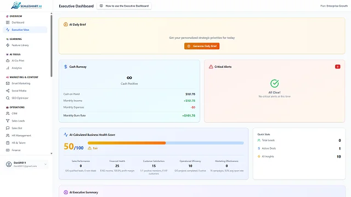Click the Email Marketing envelope icon
The width and height of the screenshot is (351, 197).
tap(8, 83)
